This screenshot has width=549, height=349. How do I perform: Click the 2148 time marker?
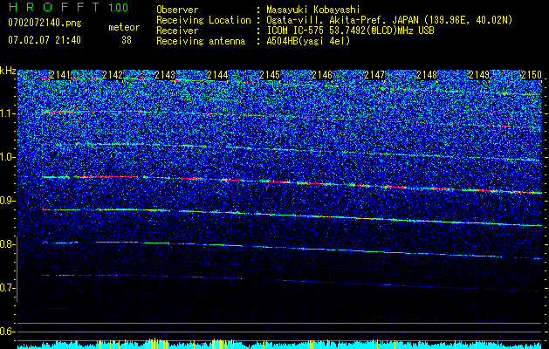[427, 74]
